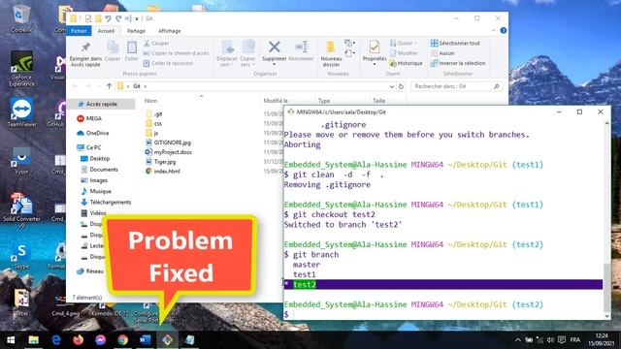Screen dimensions: 621x349
Task: Select the .git folder
Action: 154,114
